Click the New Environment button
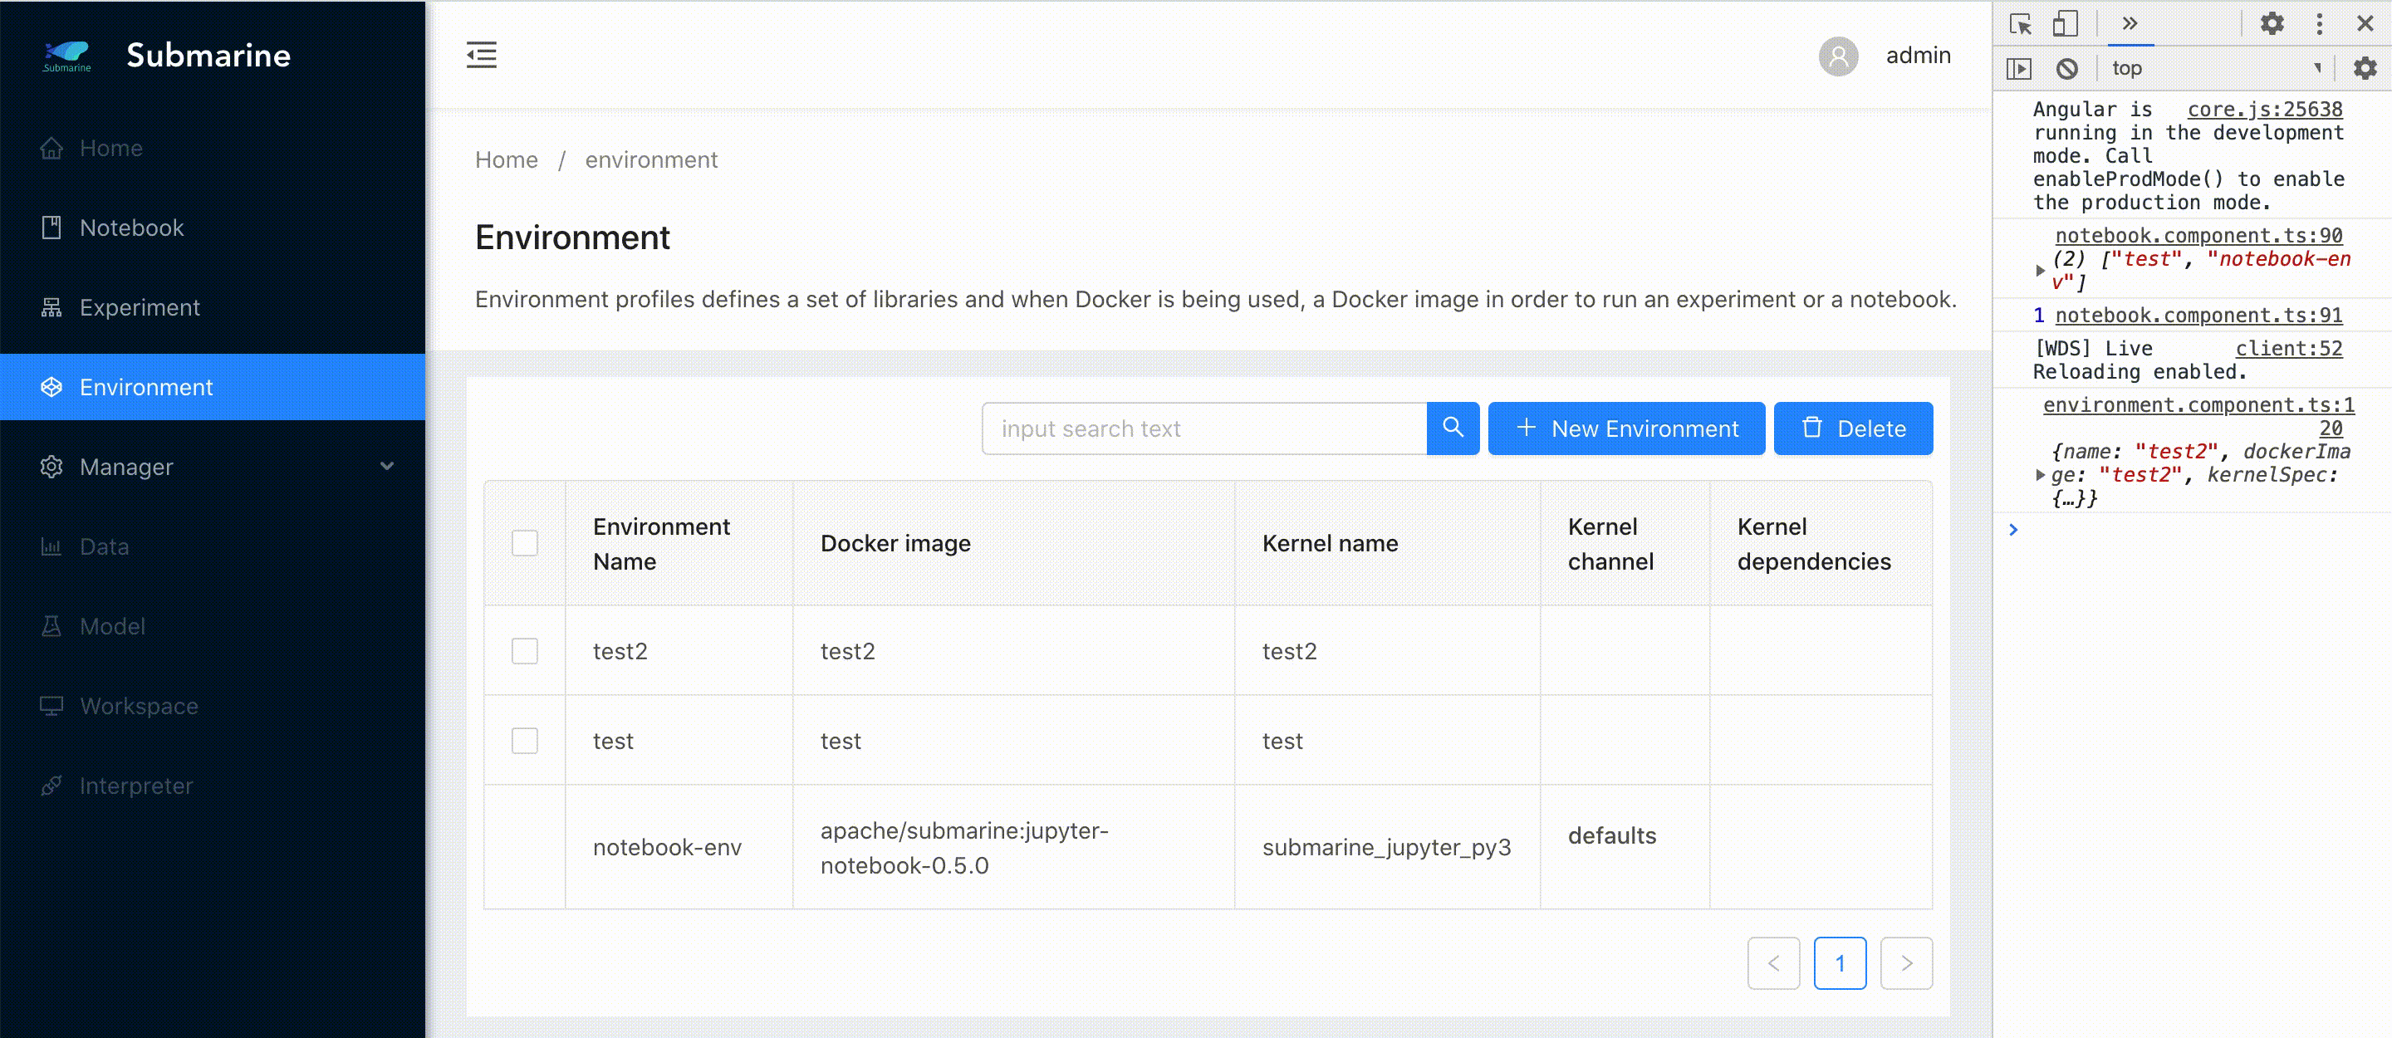 click(1626, 428)
